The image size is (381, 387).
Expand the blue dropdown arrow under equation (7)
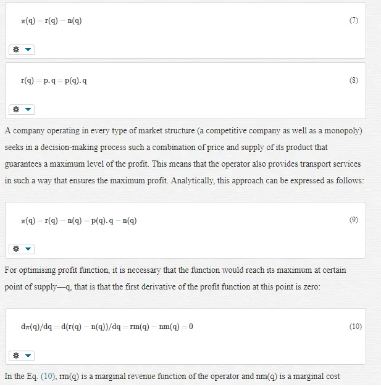(x=28, y=49)
